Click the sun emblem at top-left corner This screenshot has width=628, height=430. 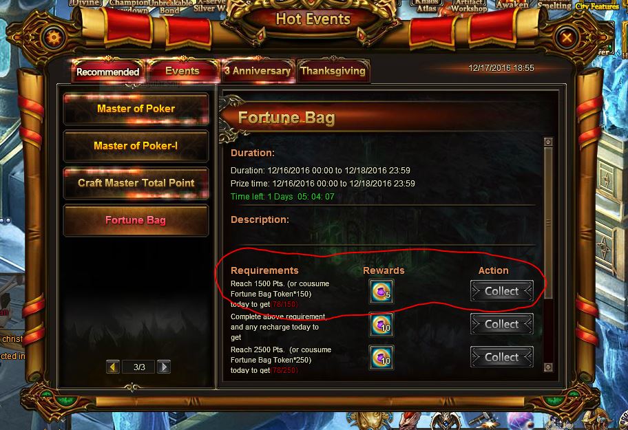[54, 39]
